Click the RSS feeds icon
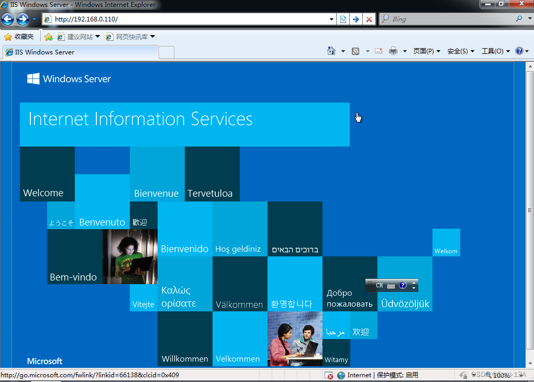 click(355, 51)
